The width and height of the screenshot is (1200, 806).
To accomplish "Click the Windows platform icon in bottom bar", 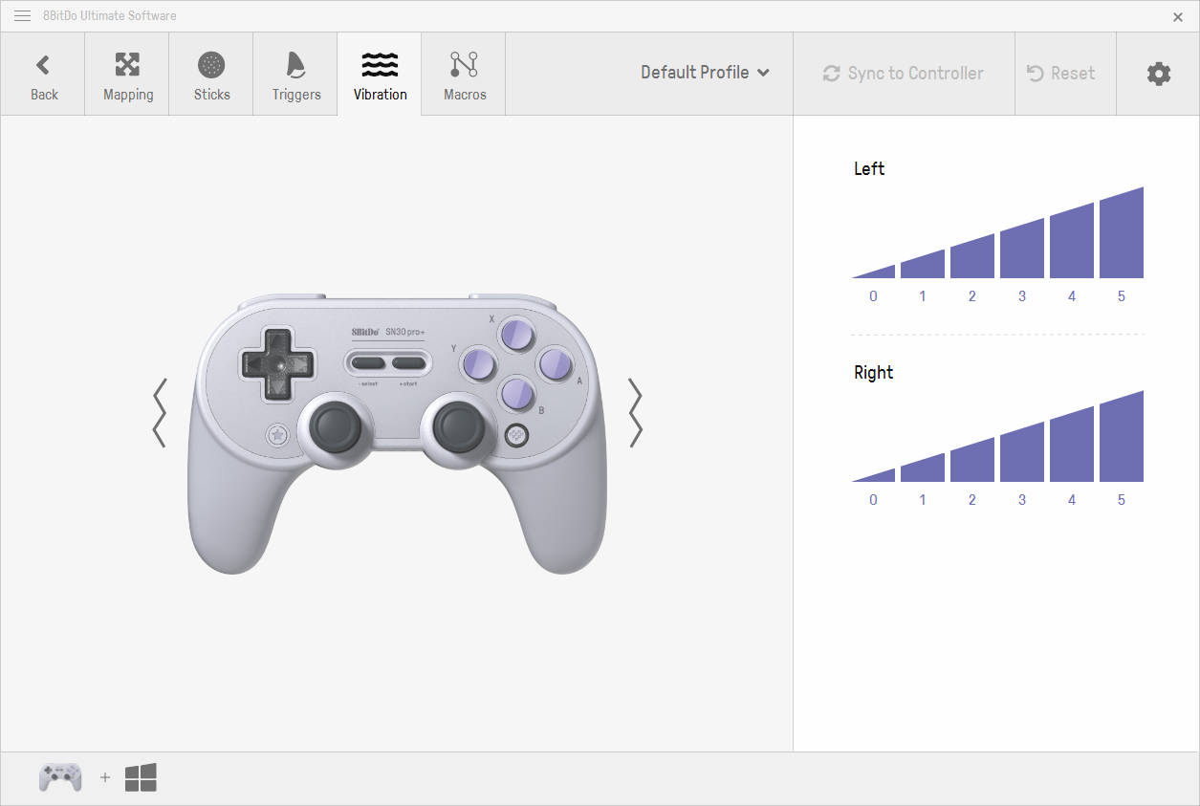I will click(x=141, y=777).
